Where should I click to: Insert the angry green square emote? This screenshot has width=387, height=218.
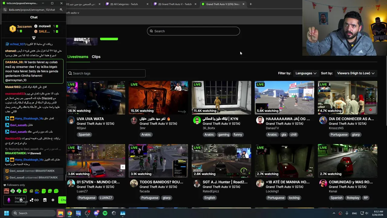pos(31,191)
